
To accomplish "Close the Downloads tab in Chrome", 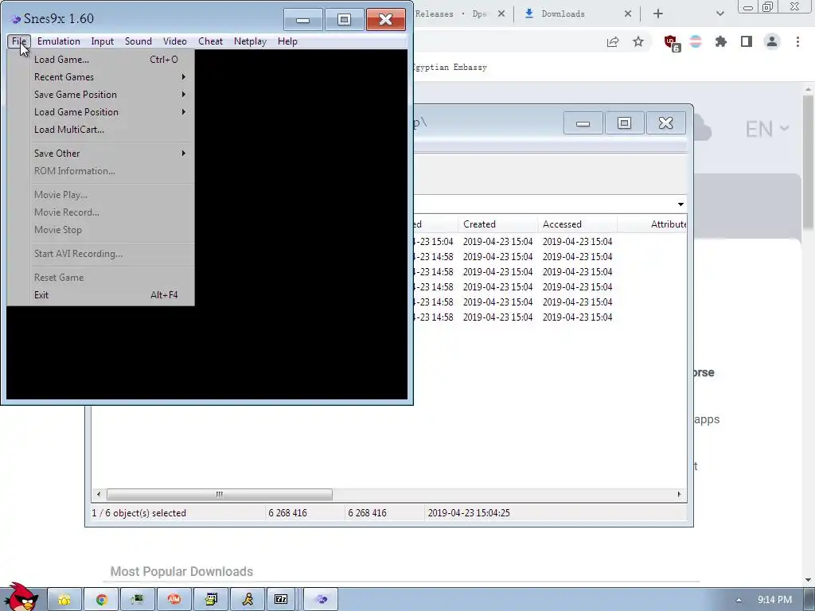I will tap(628, 14).
